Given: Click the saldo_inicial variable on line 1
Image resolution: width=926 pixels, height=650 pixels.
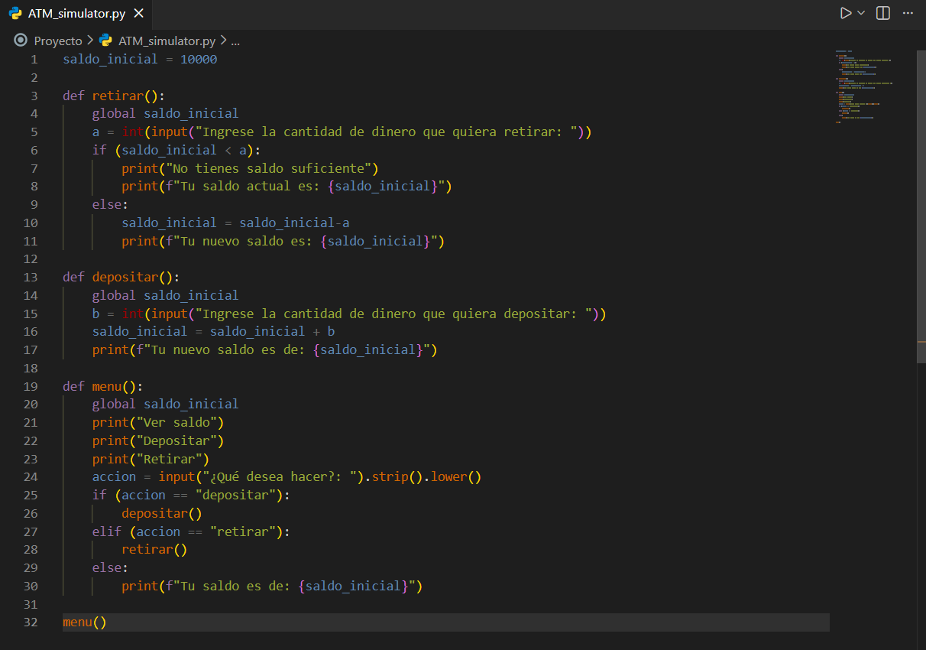Looking at the screenshot, I should point(110,59).
